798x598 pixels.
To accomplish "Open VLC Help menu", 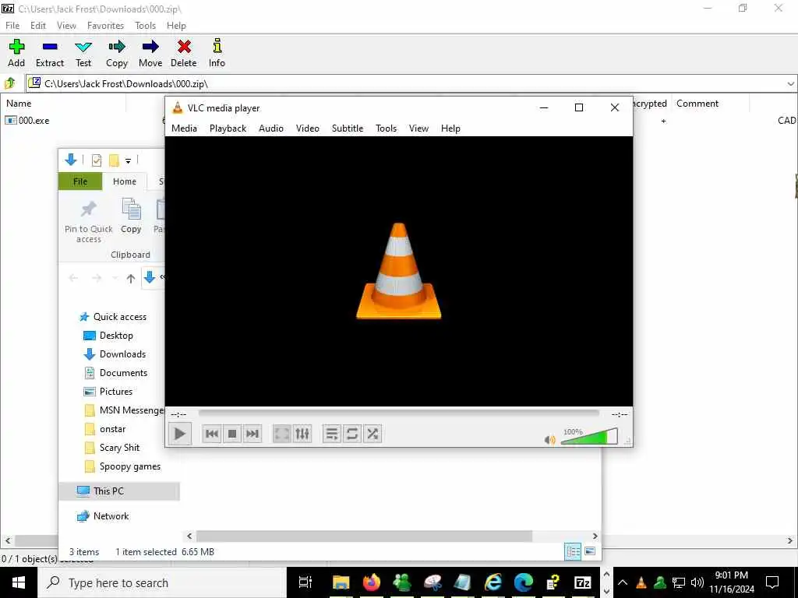I will pyautogui.click(x=451, y=128).
